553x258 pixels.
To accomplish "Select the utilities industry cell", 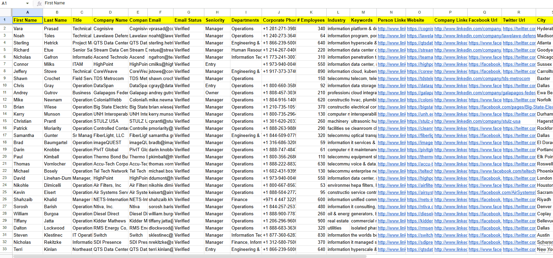I will coord(338,228).
